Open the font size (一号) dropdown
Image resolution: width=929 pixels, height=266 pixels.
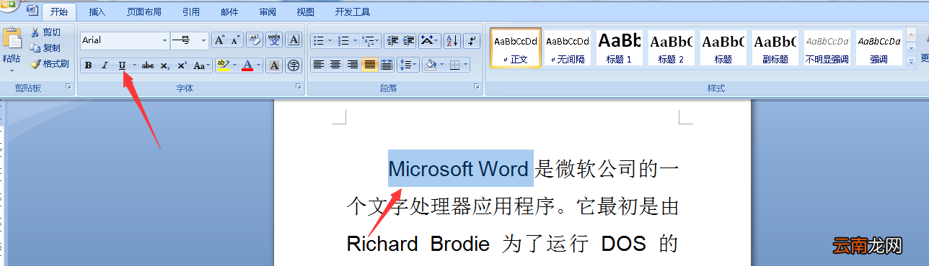point(204,40)
